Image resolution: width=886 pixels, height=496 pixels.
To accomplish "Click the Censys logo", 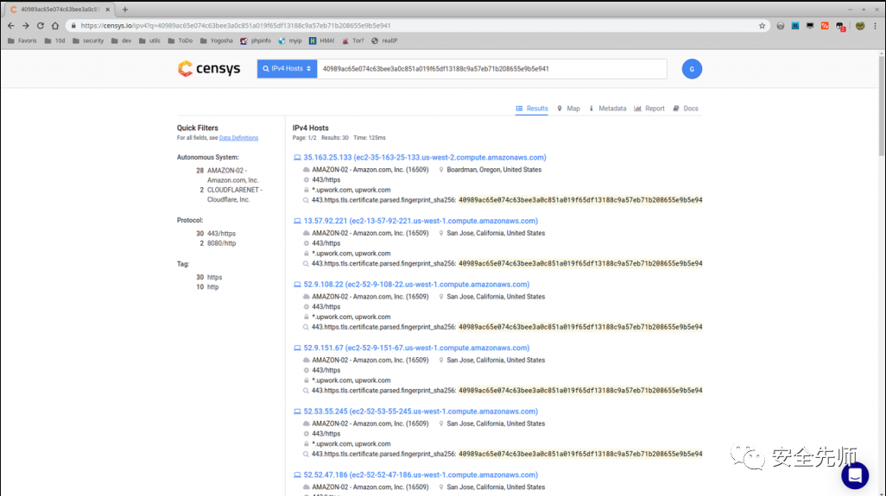I will click(x=209, y=69).
